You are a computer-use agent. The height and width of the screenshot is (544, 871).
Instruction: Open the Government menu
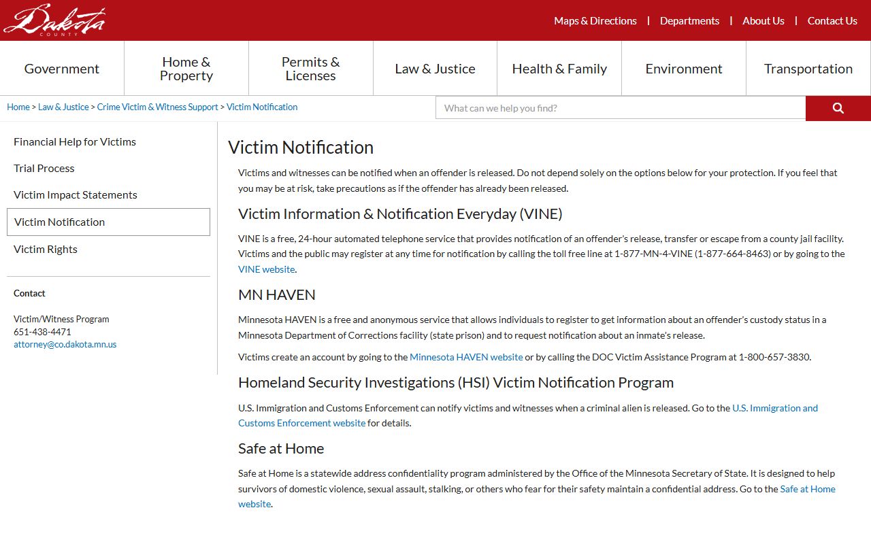pyautogui.click(x=62, y=69)
